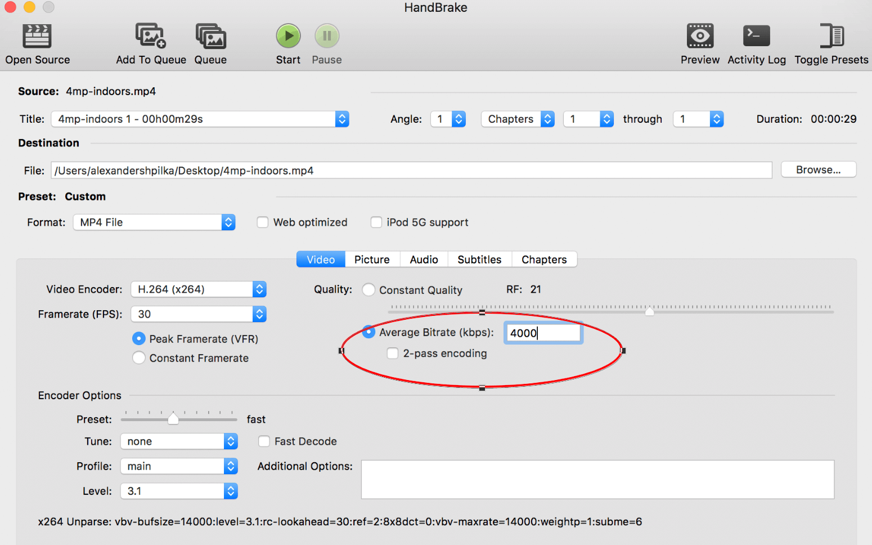The image size is (872, 545).
Task: Select Peak Framerate (VFR) radio button
Action: coord(138,338)
